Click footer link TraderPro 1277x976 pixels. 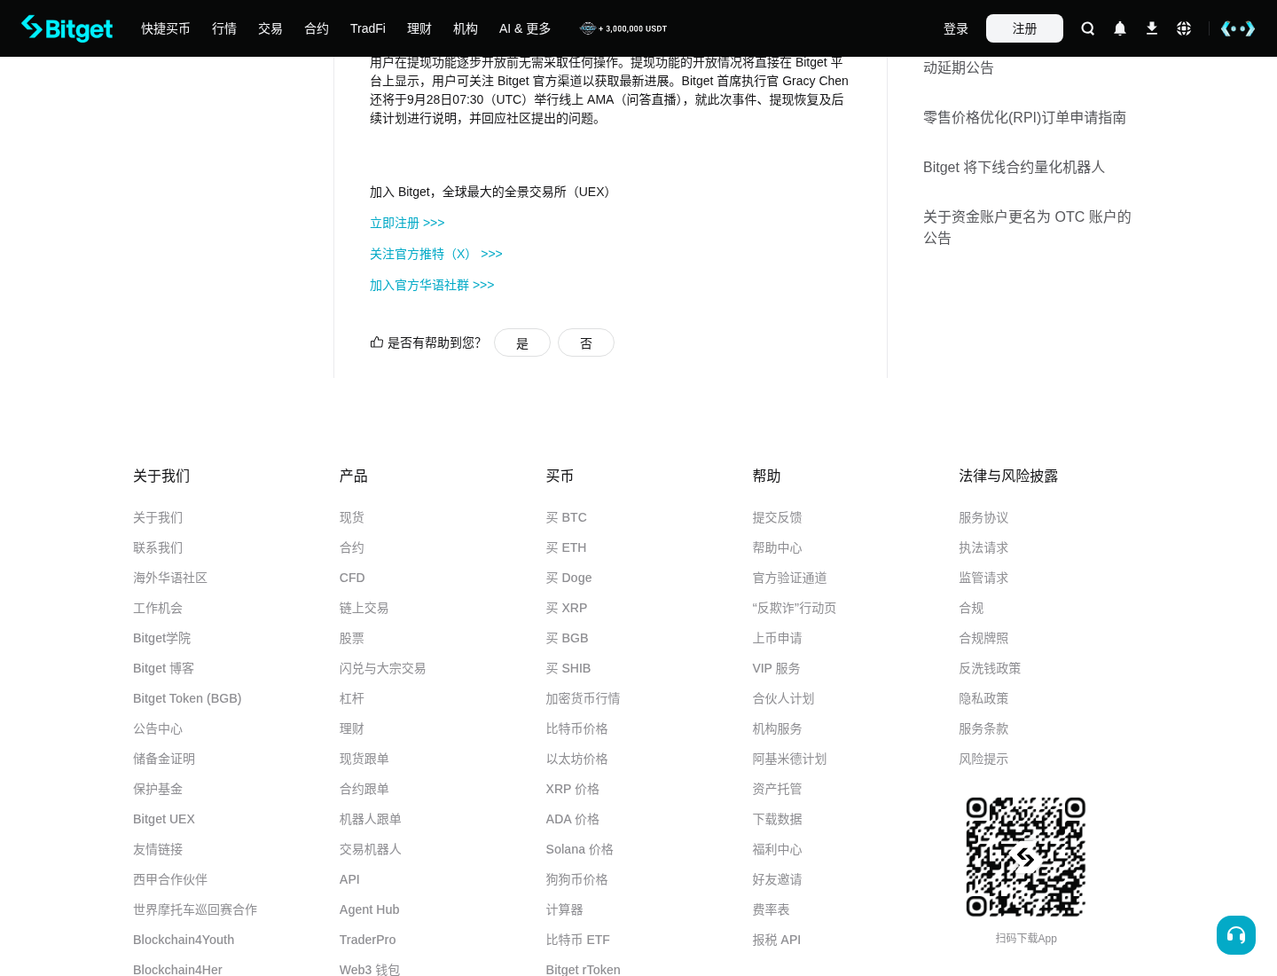368,940
